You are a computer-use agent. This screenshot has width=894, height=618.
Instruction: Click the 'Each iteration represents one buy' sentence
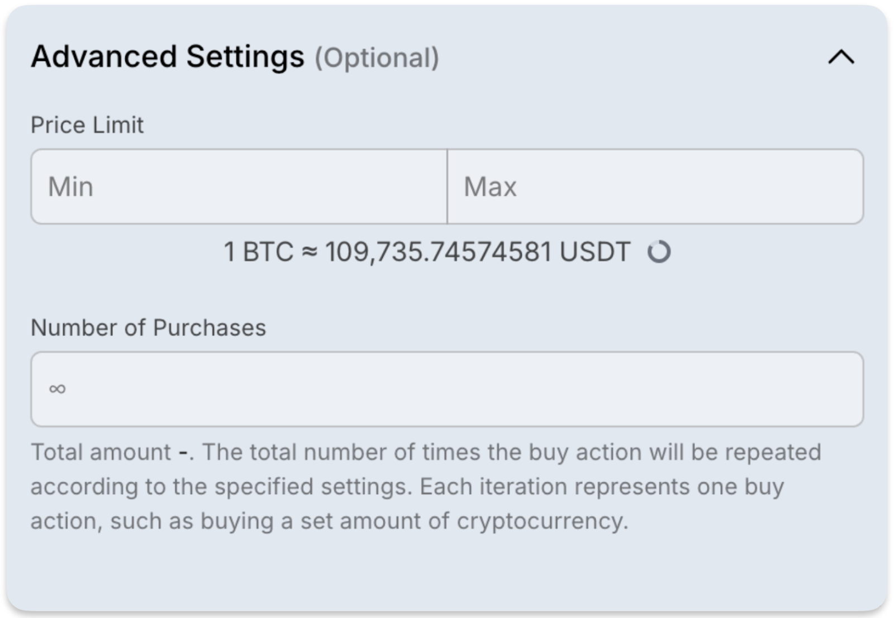[x=602, y=487]
